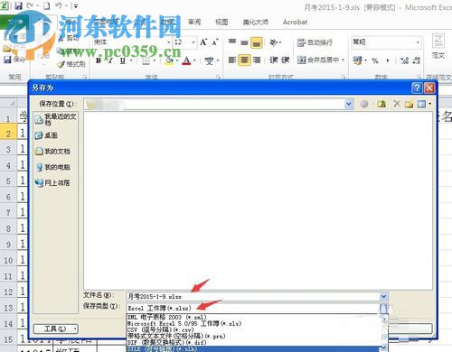Select Align Text Left
Image resolution: width=452 pixels, height=352 pixels.
232,60
